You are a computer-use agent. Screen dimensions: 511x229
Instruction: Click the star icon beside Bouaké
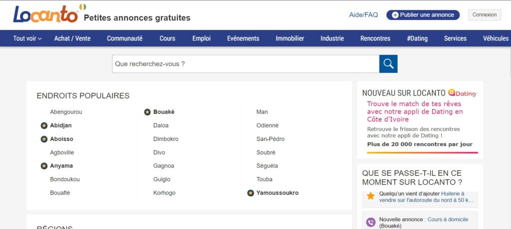click(147, 112)
